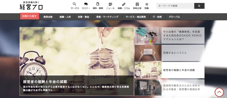The image size is (227, 98).
Task: Open the small clock and coin jar thumbnail
Action: (x=148, y=70)
